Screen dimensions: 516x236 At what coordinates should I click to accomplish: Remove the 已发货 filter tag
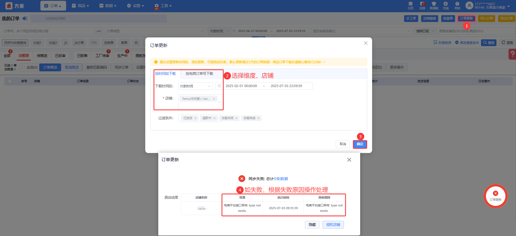[195, 118]
